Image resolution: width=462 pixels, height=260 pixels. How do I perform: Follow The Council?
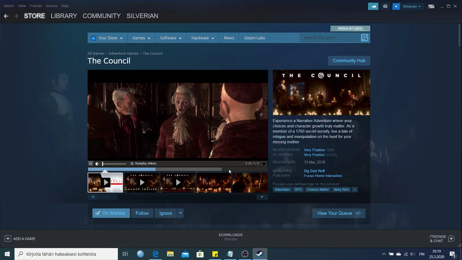142,213
